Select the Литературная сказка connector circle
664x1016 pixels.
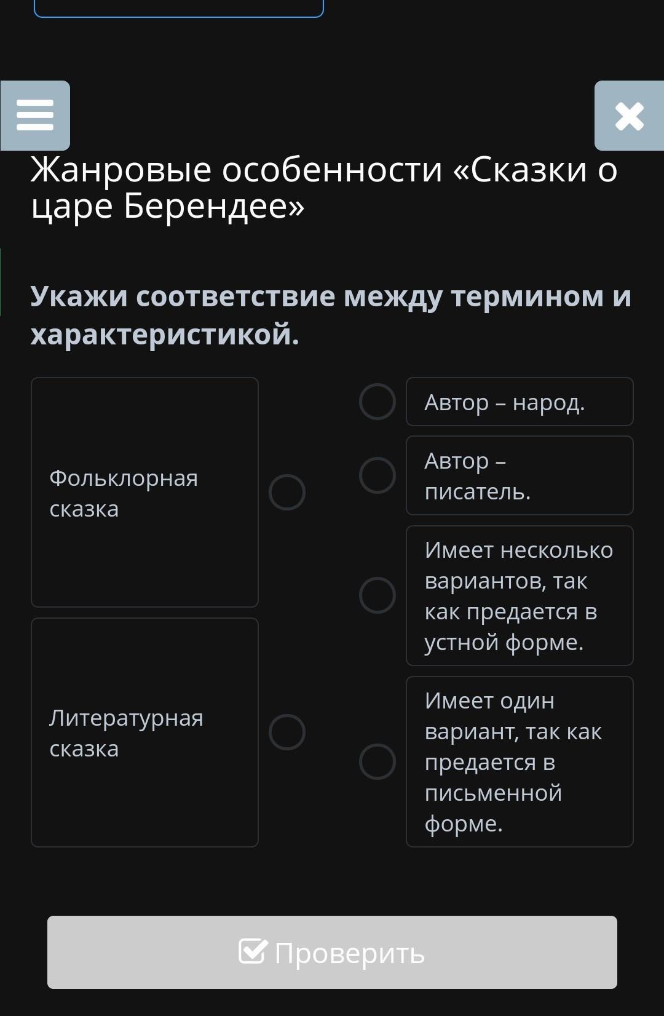[287, 732]
